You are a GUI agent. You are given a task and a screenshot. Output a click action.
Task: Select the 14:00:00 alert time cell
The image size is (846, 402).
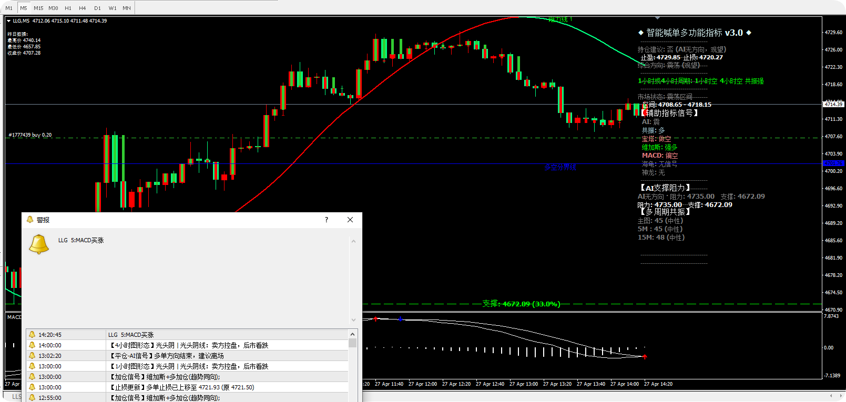[50, 345]
